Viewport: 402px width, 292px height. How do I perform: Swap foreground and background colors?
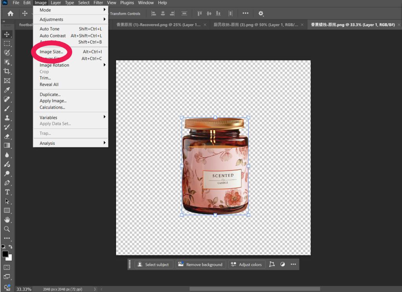11,246
